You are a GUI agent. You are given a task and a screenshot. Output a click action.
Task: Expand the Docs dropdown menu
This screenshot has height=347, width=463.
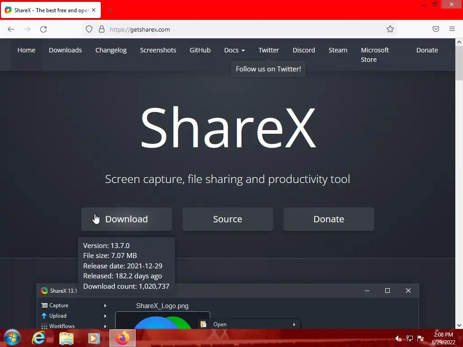(x=235, y=50)
